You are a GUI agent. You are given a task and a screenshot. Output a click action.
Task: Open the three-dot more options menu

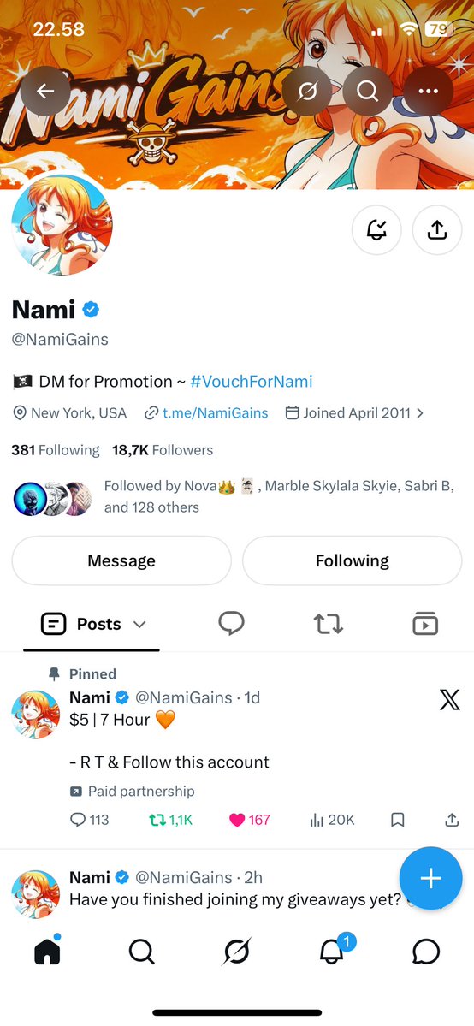point(428,91)
